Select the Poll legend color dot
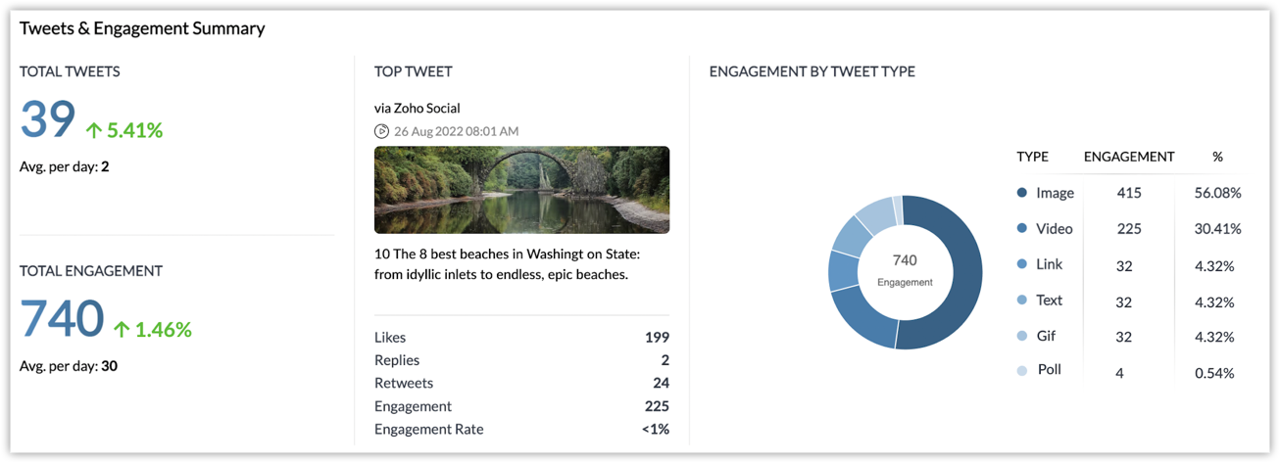Screen dimensions: 1280x463 [x=1022, y=371]
